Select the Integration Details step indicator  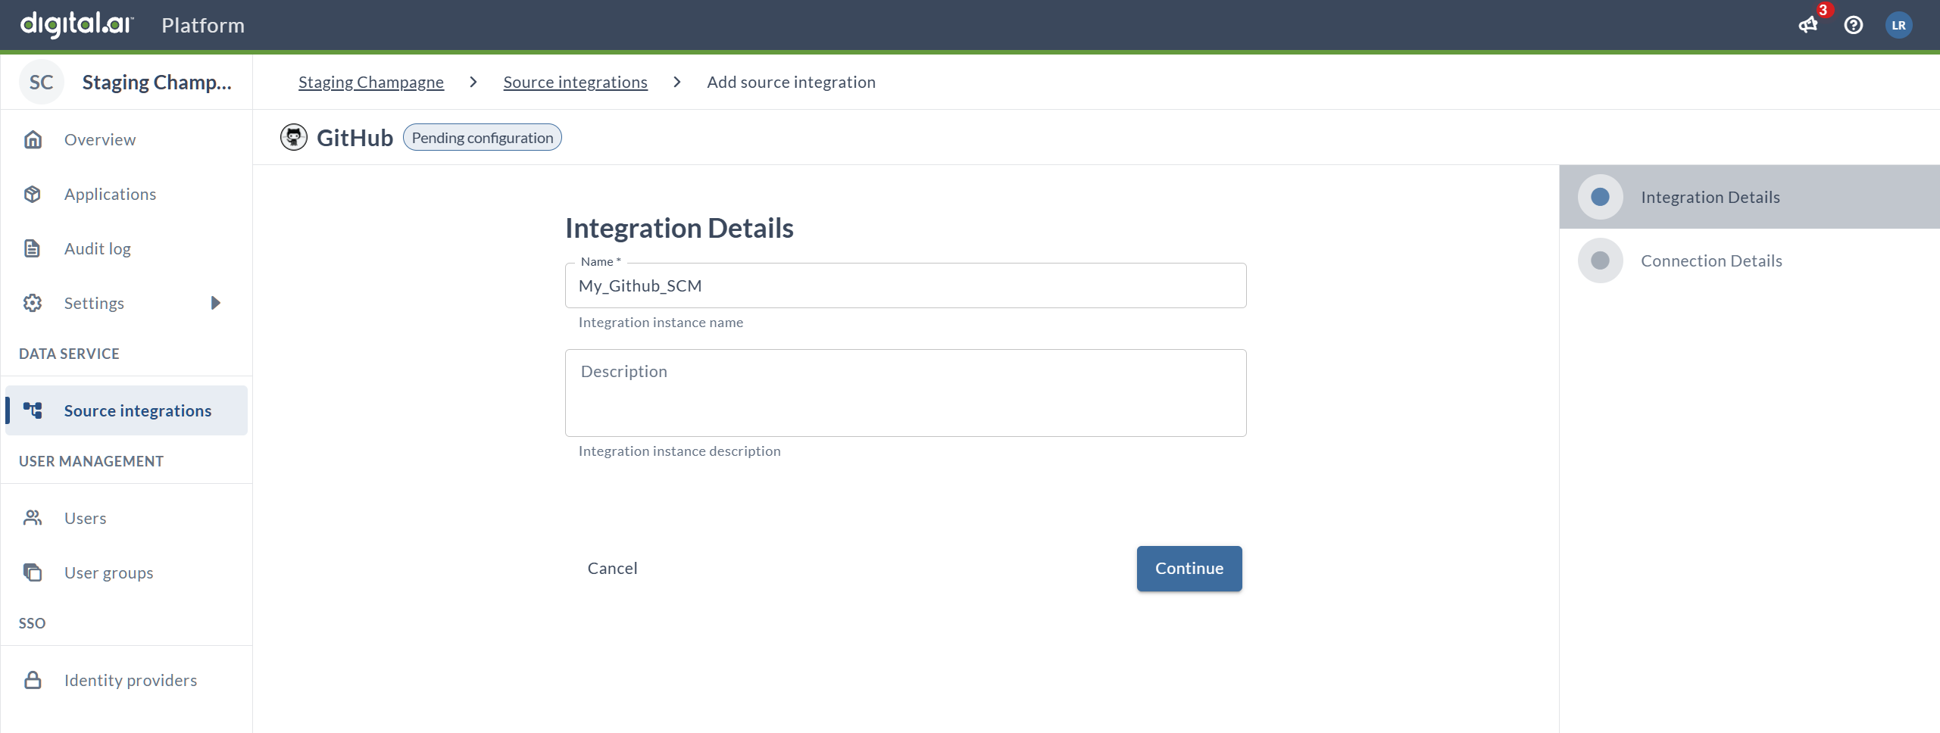click(1600, 196)
